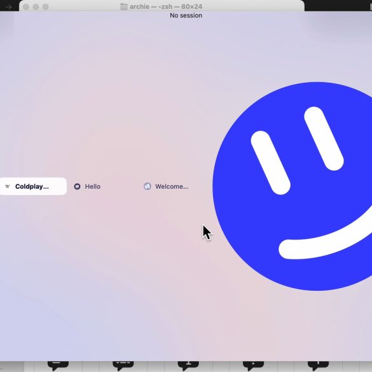Image resolution: width=372 pixels, height=372 pixels.
Task: Click the Wikipedia W favicon on Coldplay tab
Action: (x=8, y=186)
